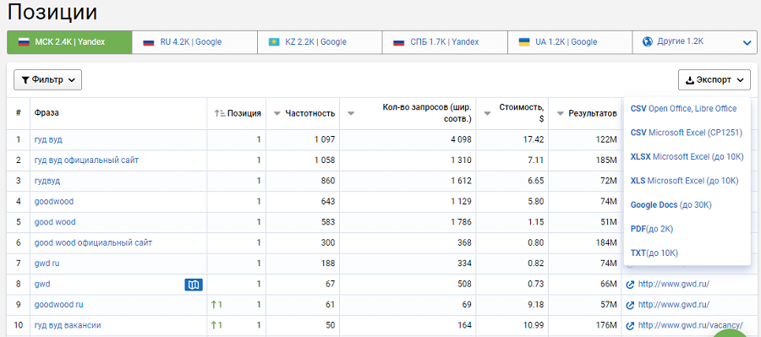Open the phrase 'гудвуд'

47,181
